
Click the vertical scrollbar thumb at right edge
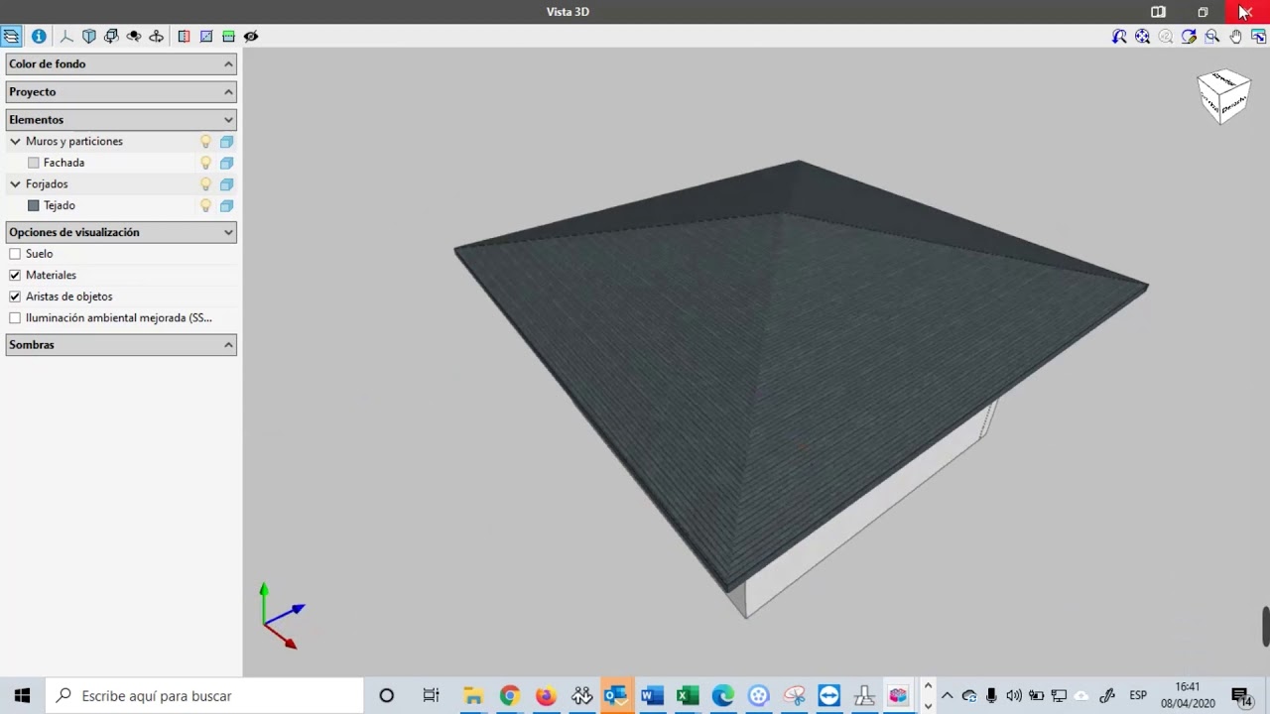click(1265, 626)
